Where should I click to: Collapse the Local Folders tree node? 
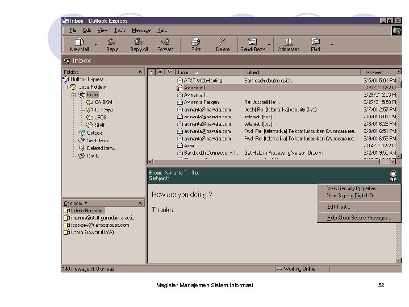tap(65, 87)
